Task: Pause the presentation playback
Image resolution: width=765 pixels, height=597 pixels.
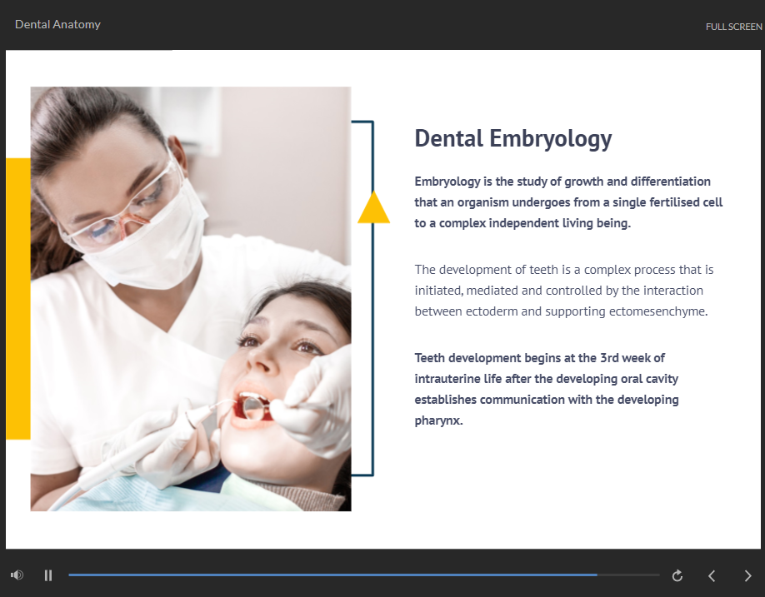Action: pos(47,575)
